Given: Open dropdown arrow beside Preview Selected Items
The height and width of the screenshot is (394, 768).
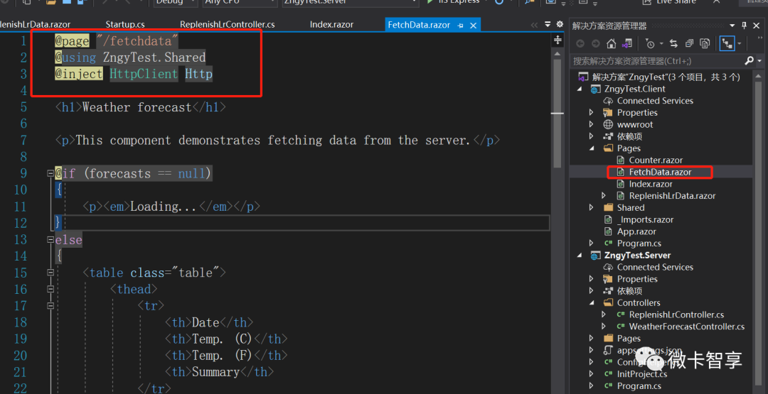Looking at the screenshot, I should point(739,43).
